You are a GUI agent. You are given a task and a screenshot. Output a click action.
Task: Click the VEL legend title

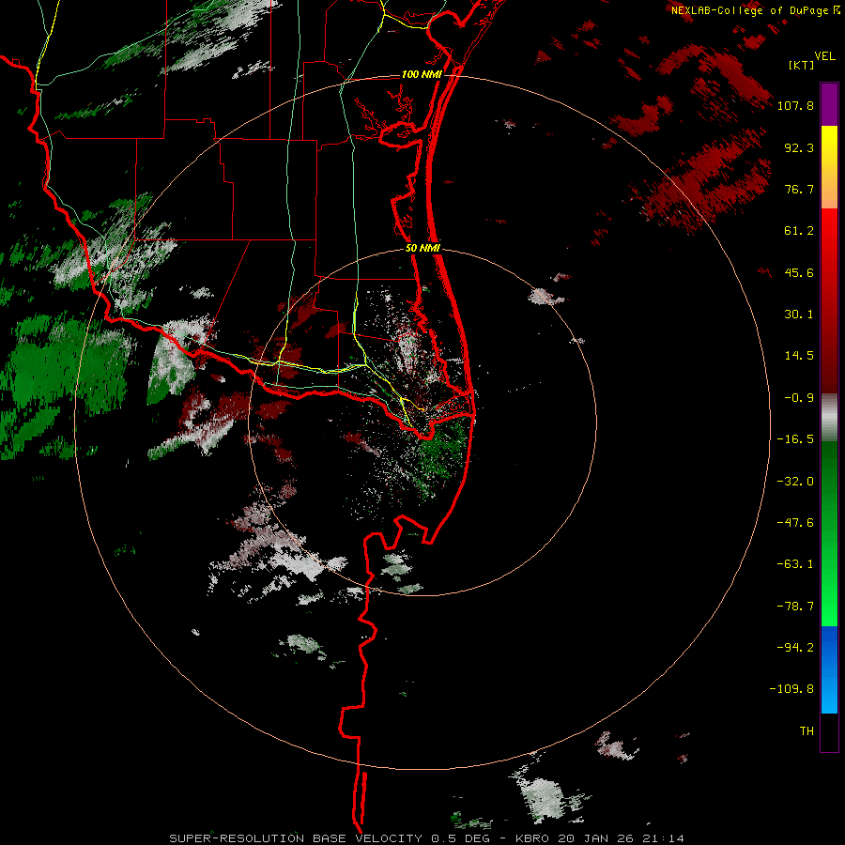pos(824,55)
